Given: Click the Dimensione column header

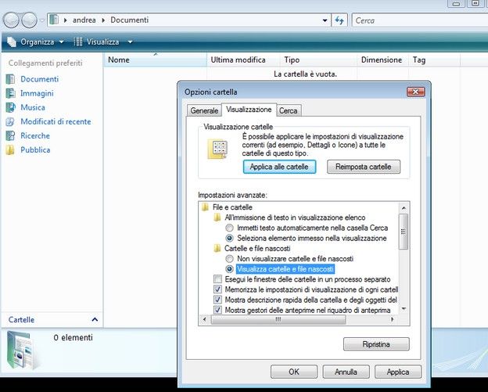Looking at the screenshot, I should pyautogui.click(x=382, y=59).
